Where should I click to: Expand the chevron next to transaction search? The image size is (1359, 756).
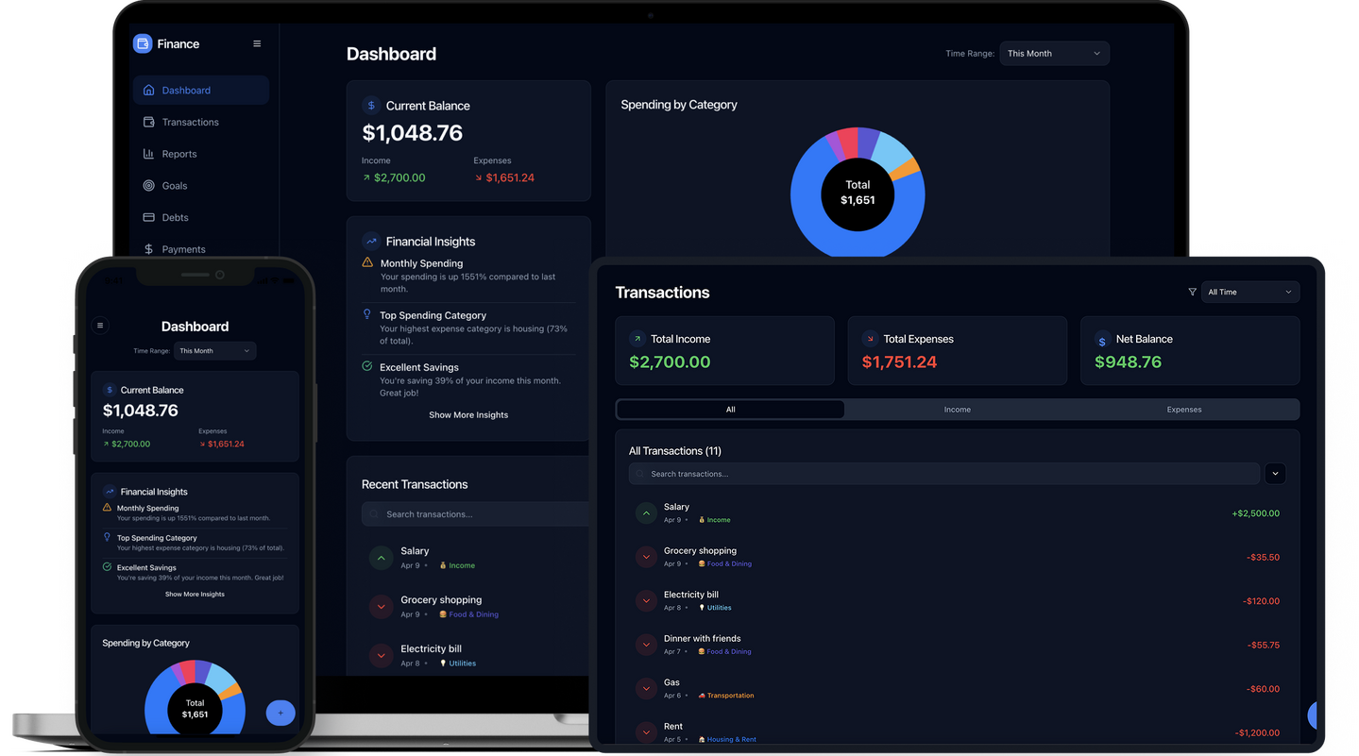[x=1275, y=474]
